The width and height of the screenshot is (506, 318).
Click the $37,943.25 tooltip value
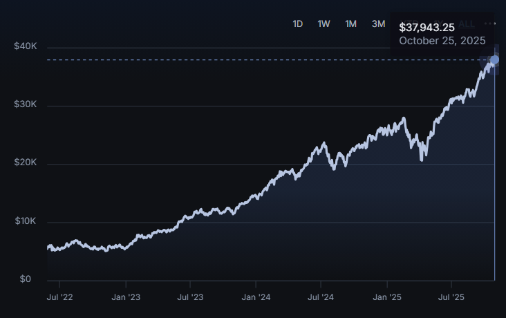(x=427, y=28)
